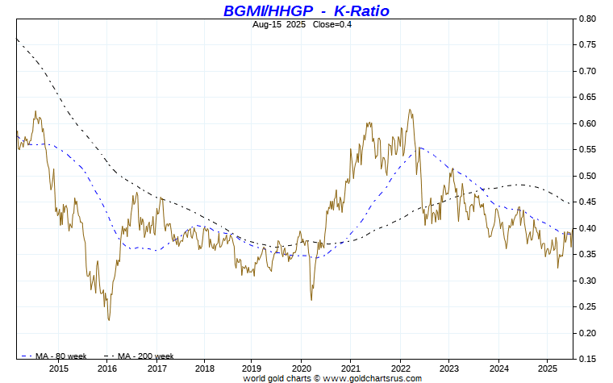The height and width of the screenshot is (383, 613).
Task: Click the 0.80 y-axis value
Action: (587, 19)
